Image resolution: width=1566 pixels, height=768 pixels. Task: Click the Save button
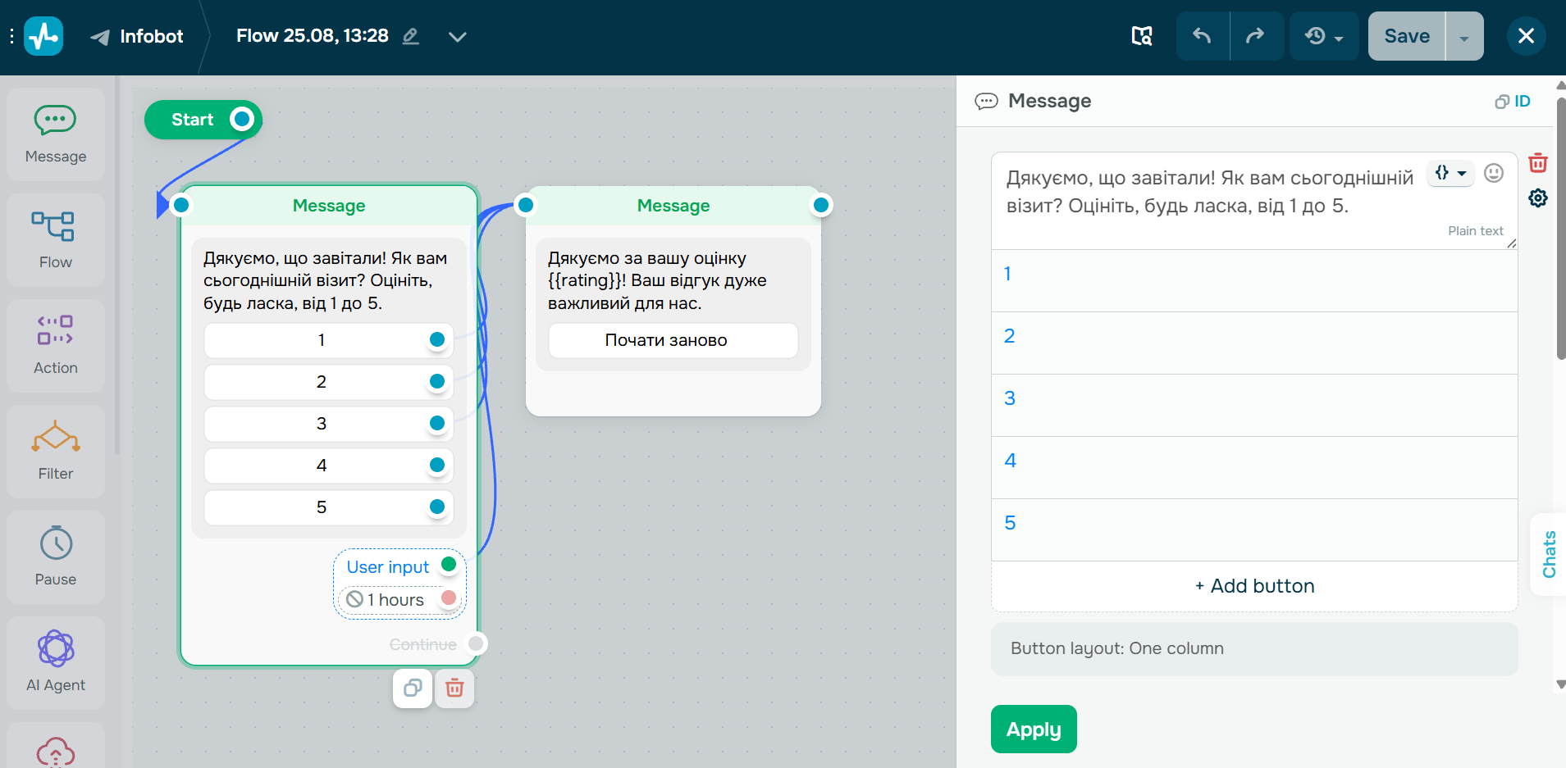1407,36
